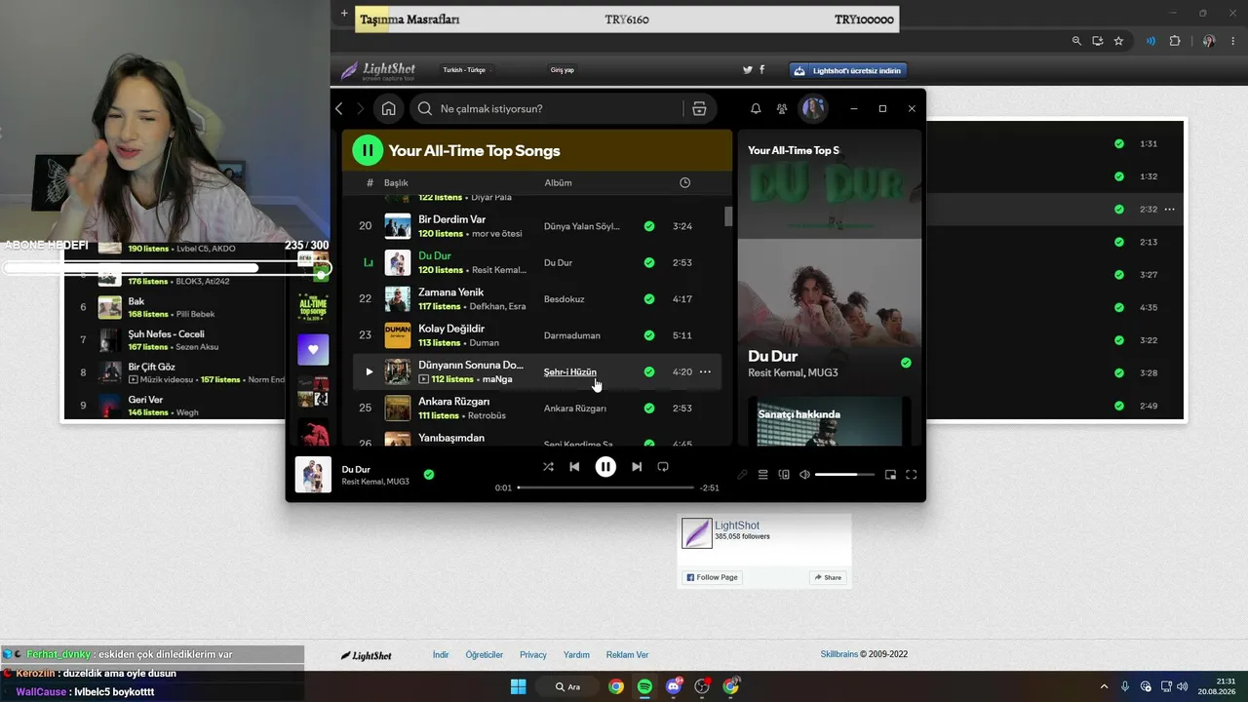Toggle repeat in the player bar
1248x702 pixels.
[663, 467]
